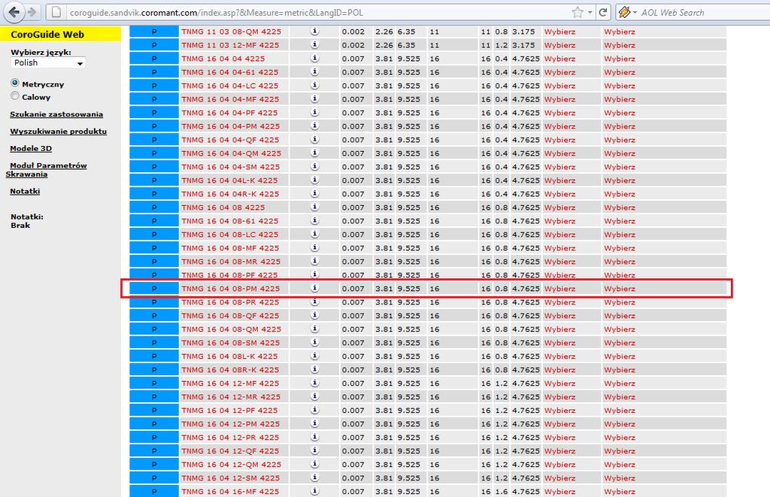
Task: Info icon for TNMG 16 04 08-PR 4225
Action: [x=315, y=302]
